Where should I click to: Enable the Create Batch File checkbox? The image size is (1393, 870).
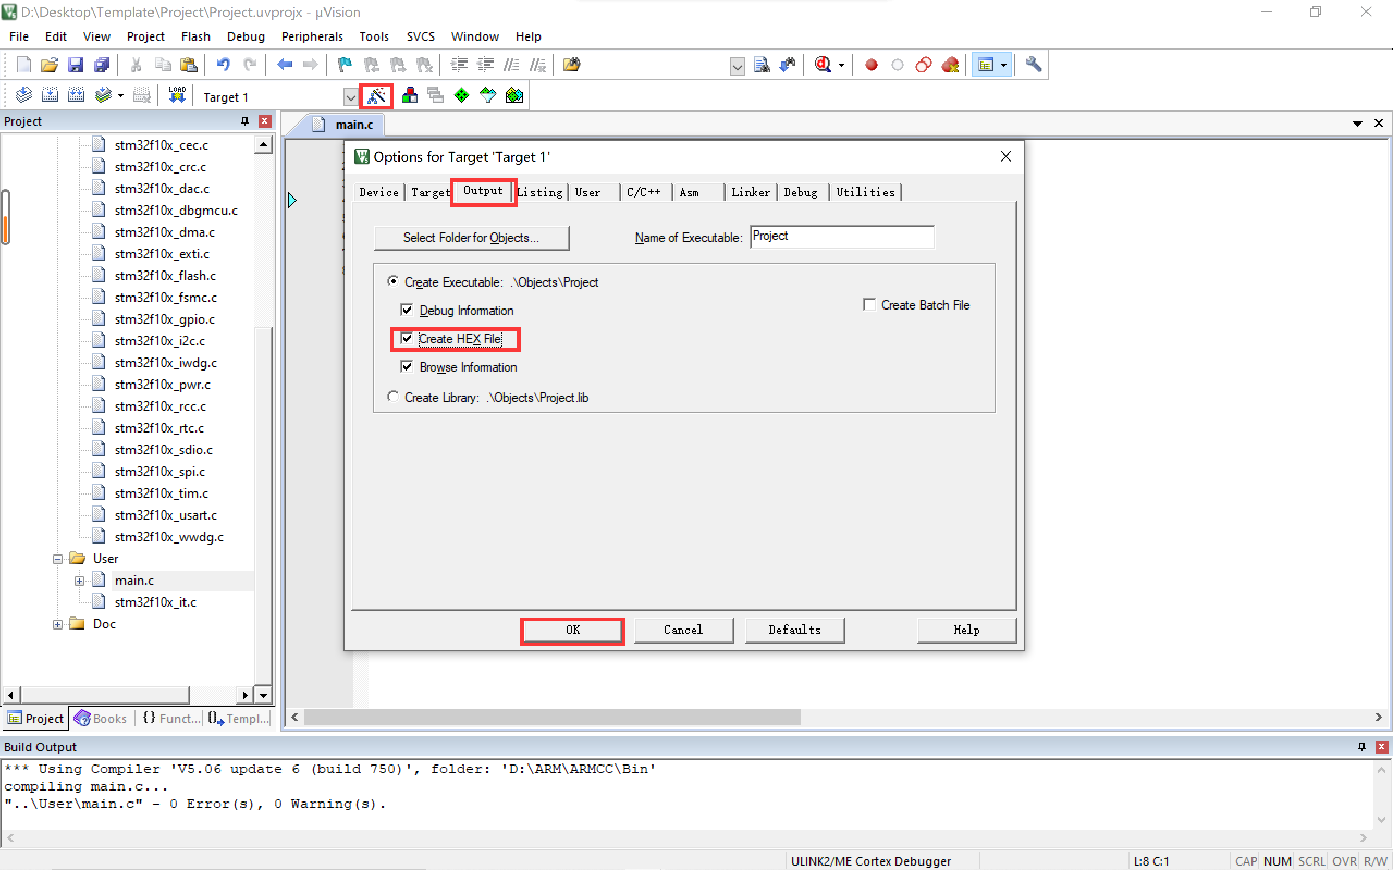click(x=869, y=304)
